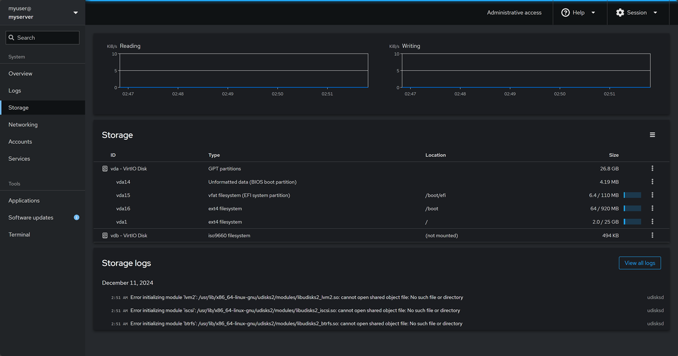
Task: Open the Services page
Action: (x=42, y=158)
